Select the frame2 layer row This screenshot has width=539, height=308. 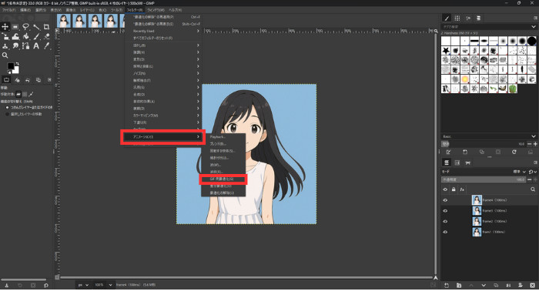(489, 222)
